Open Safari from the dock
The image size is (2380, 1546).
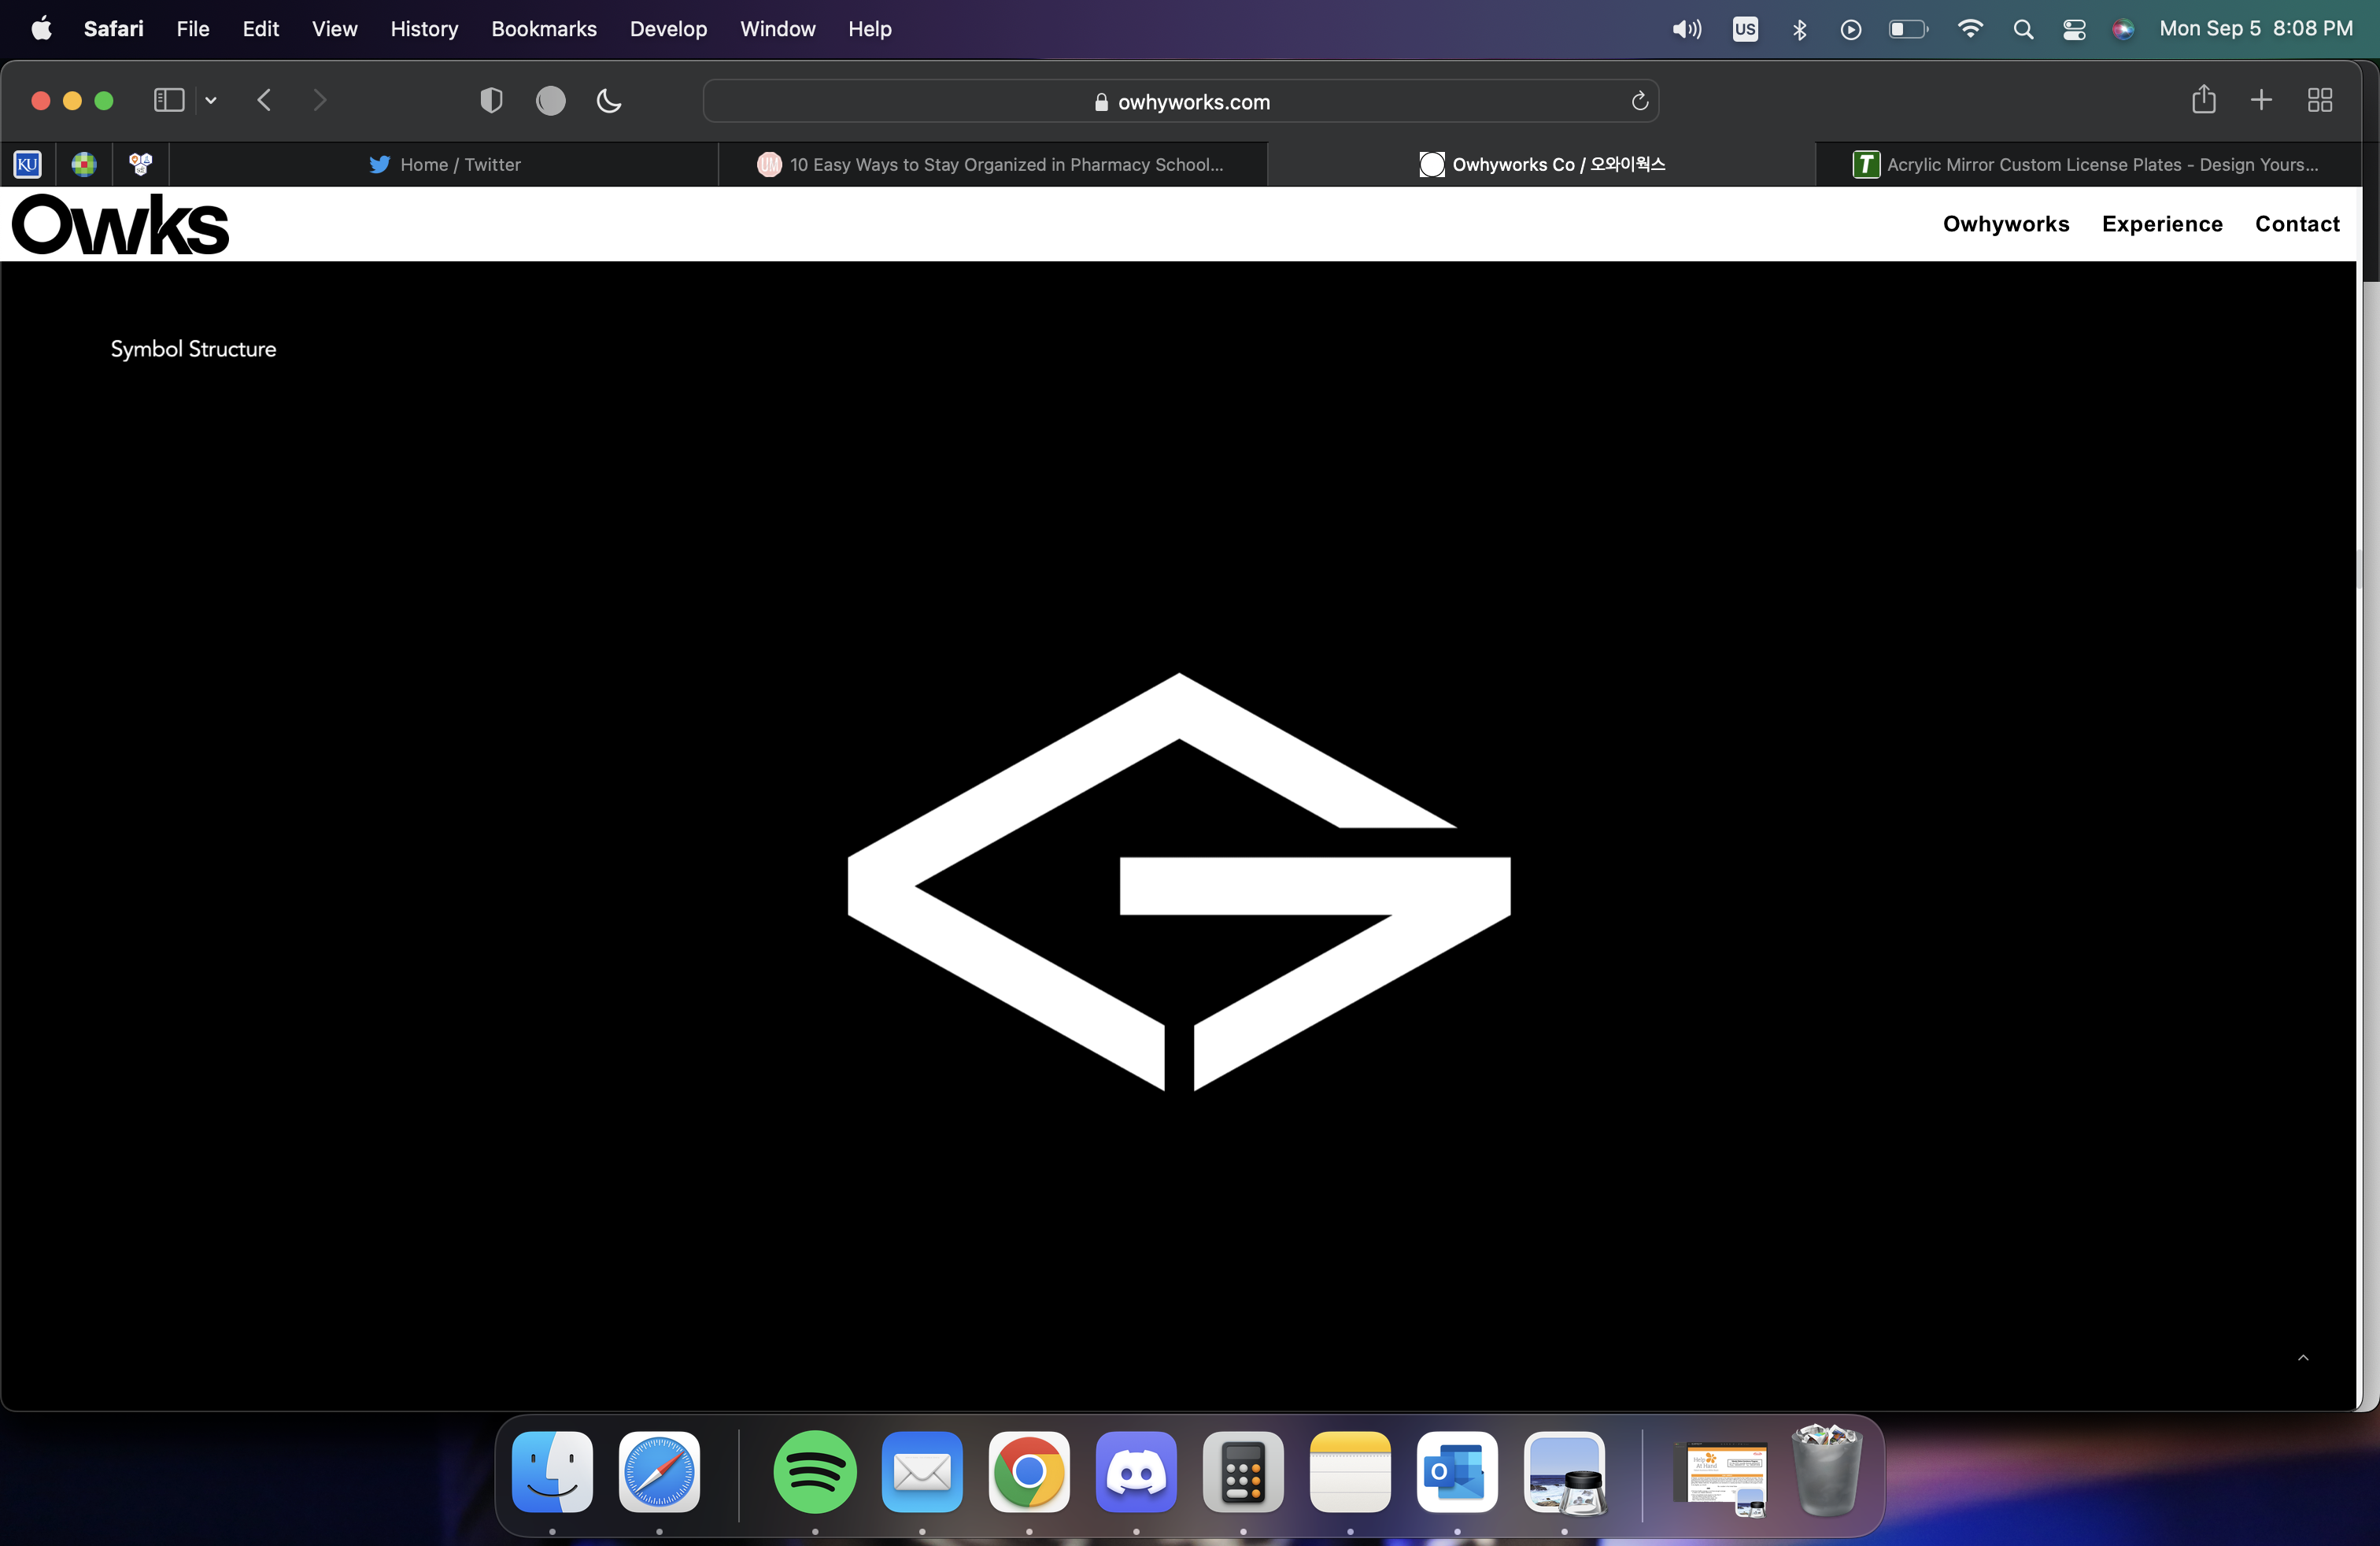(659, 1472)
